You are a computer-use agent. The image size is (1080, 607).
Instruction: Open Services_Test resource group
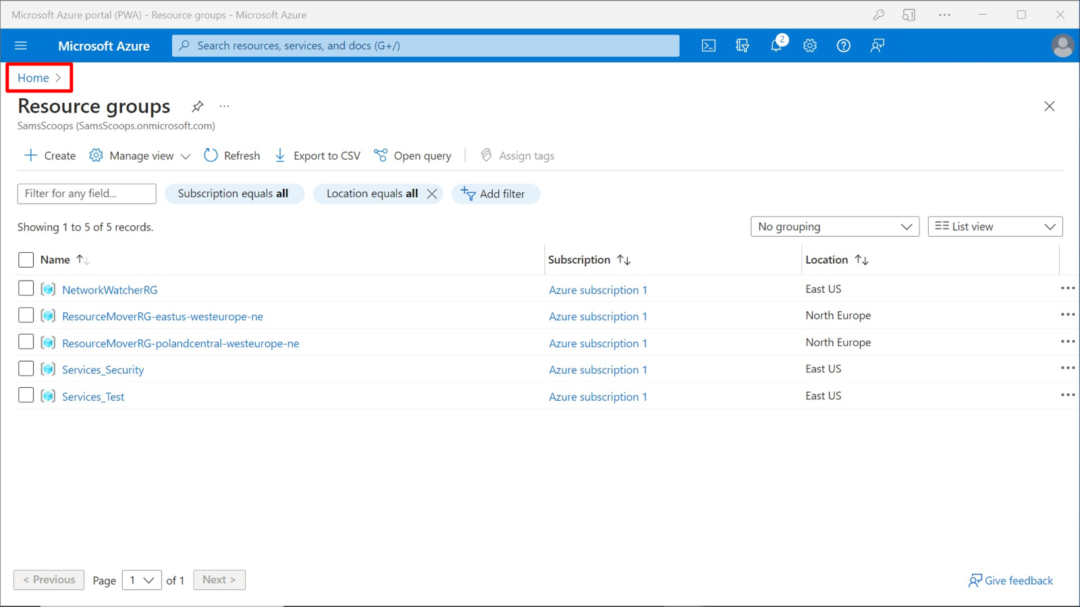[x=93, y=397]
